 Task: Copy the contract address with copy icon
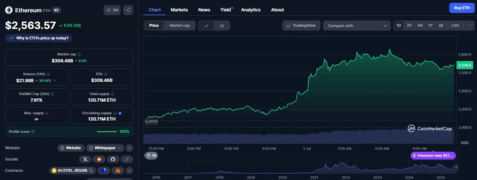tap(92, 171)
